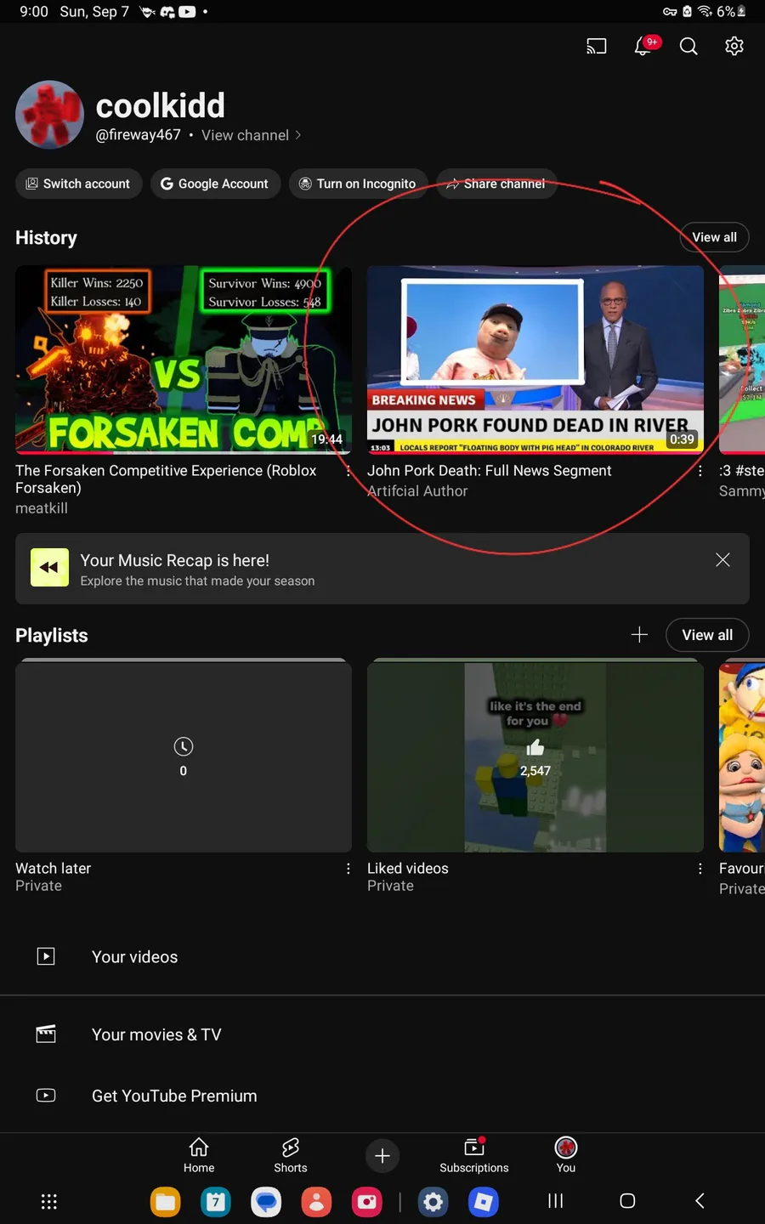Tap the recent apps navigation button

tap(555, 1201)
